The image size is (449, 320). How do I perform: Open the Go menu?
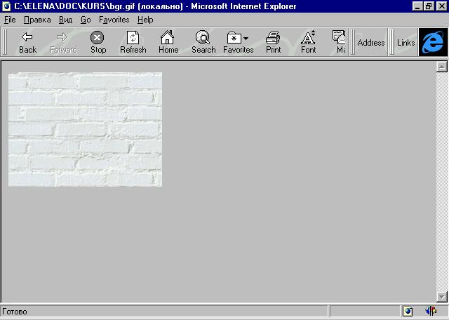pos(86,20)
